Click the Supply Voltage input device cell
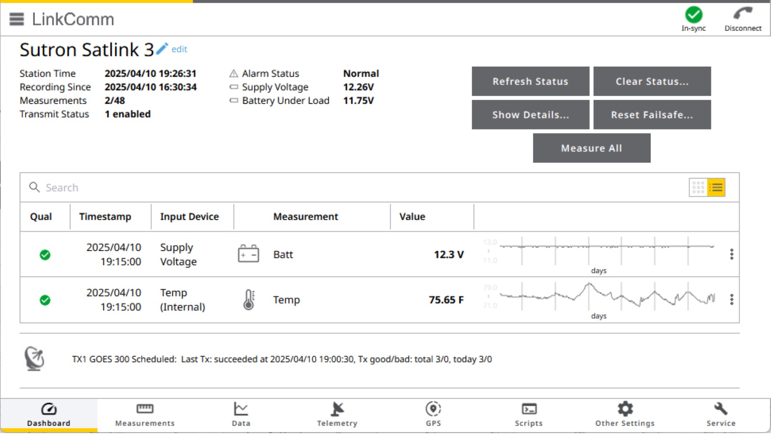 pos(178,254)
